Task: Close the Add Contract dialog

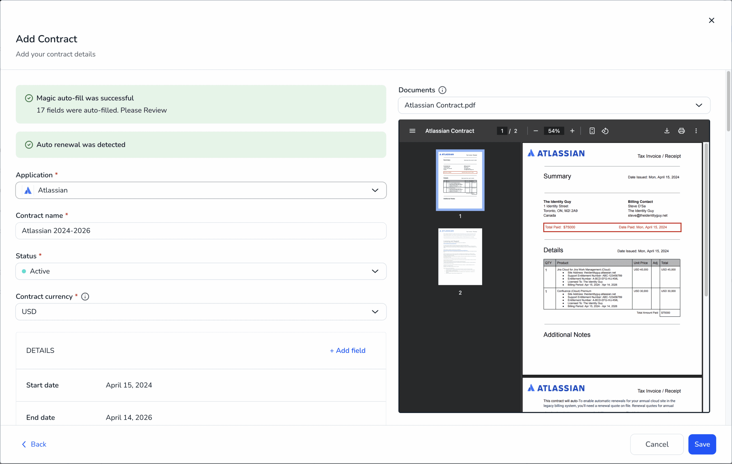Action: [x=711, y=20]
